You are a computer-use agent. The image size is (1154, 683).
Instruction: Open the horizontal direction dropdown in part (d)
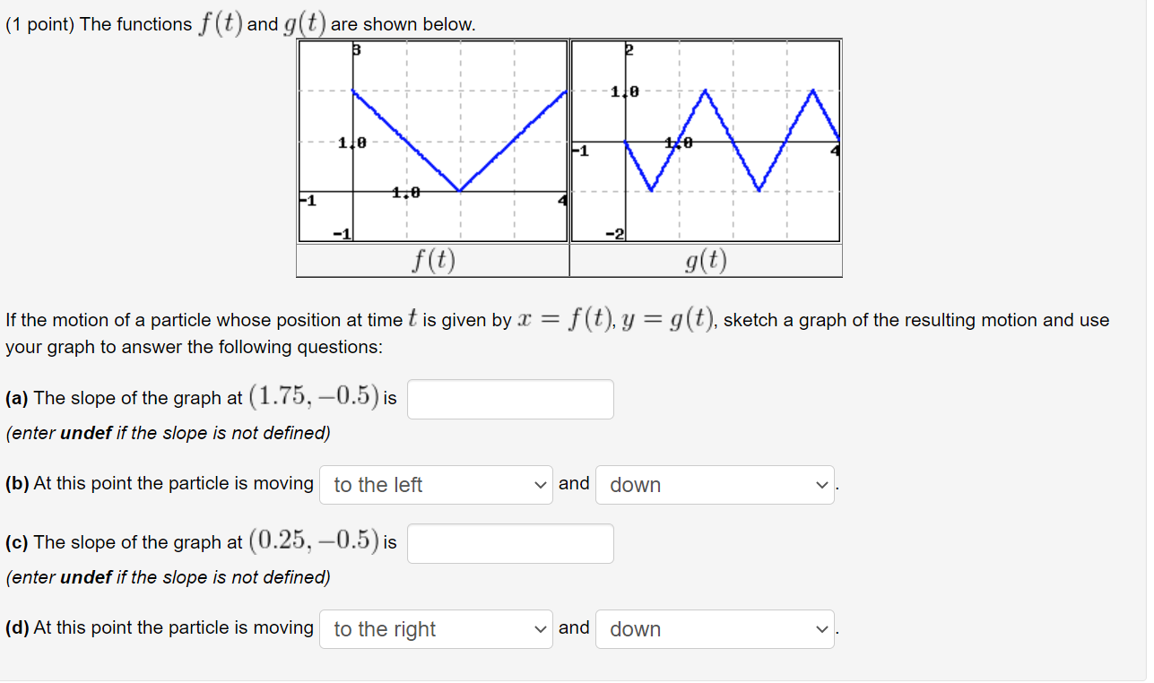click(x=435, y=628)
